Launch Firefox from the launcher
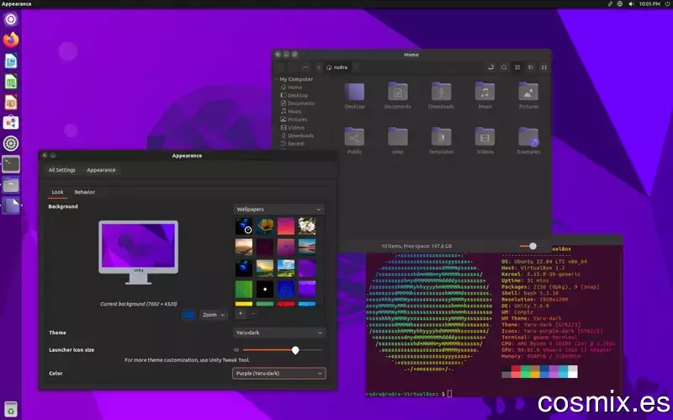The width and height of the screenshot is (673, 420). (x=11, y=40)
